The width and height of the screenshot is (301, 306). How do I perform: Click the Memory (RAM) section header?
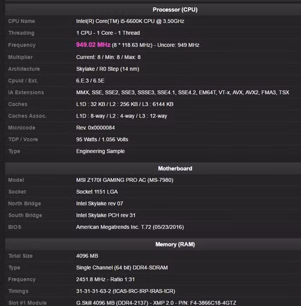pos(175,245)
